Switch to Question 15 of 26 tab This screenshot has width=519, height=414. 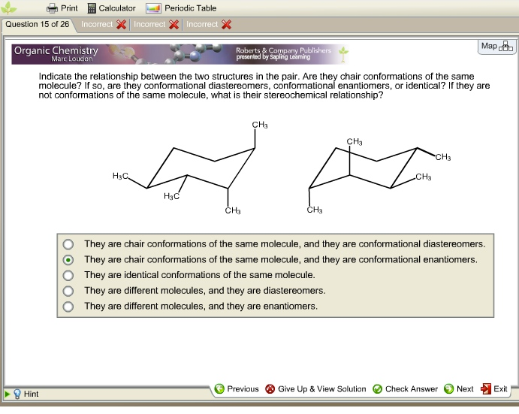tap(38, 25)
